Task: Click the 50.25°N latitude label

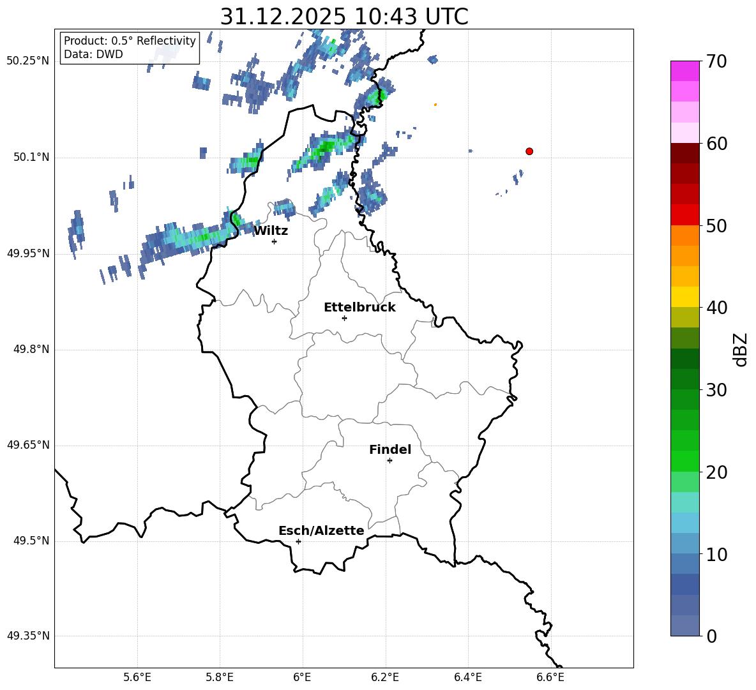Action: [28, 61]
